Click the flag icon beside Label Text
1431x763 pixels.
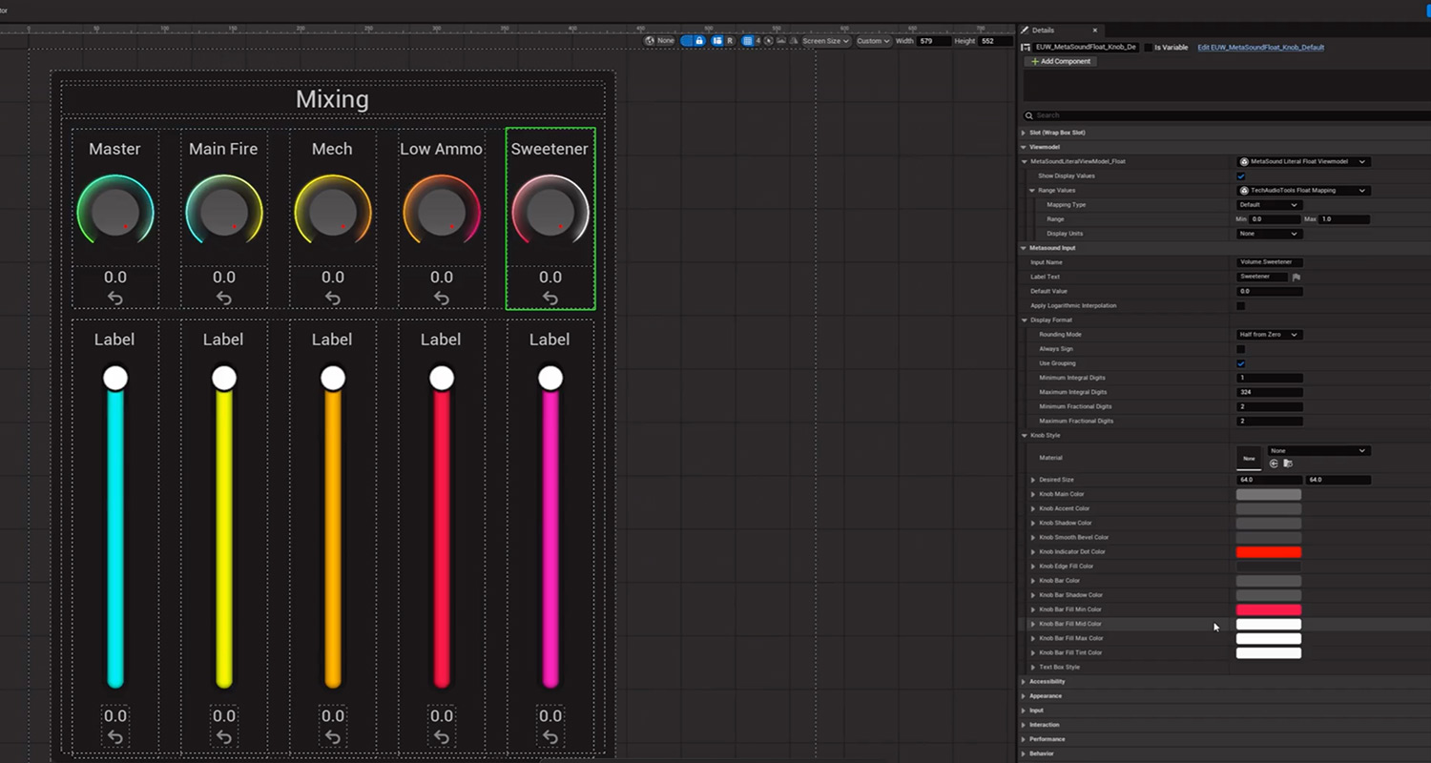(x=1296, y=278)
